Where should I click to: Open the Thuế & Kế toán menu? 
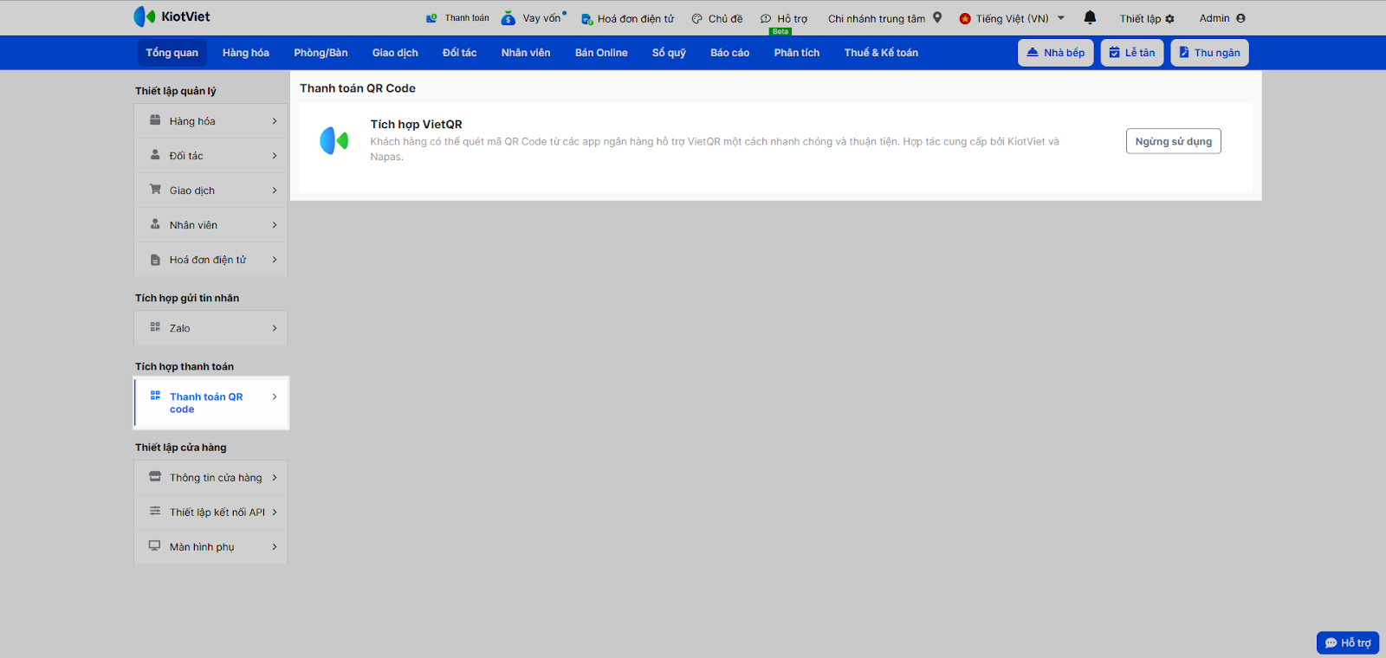pos(881,53)
